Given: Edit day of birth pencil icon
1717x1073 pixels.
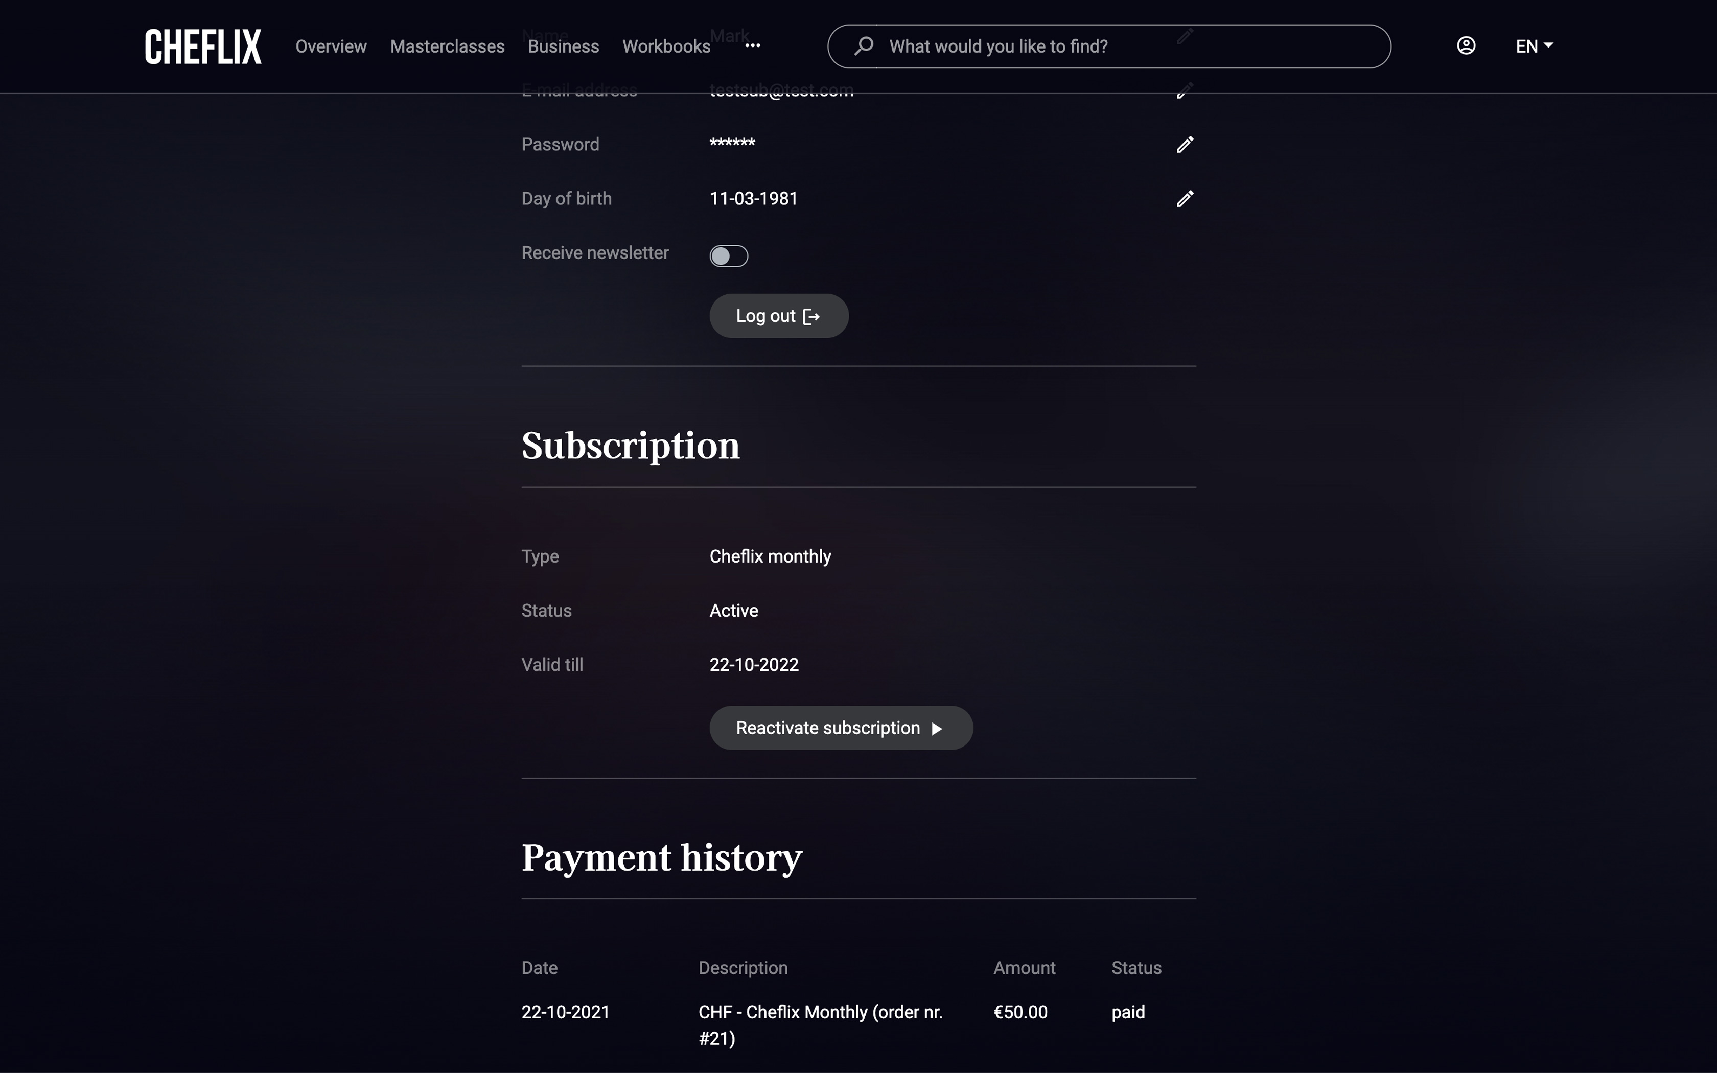Looking at the screenshot, I should [1185, 199].
